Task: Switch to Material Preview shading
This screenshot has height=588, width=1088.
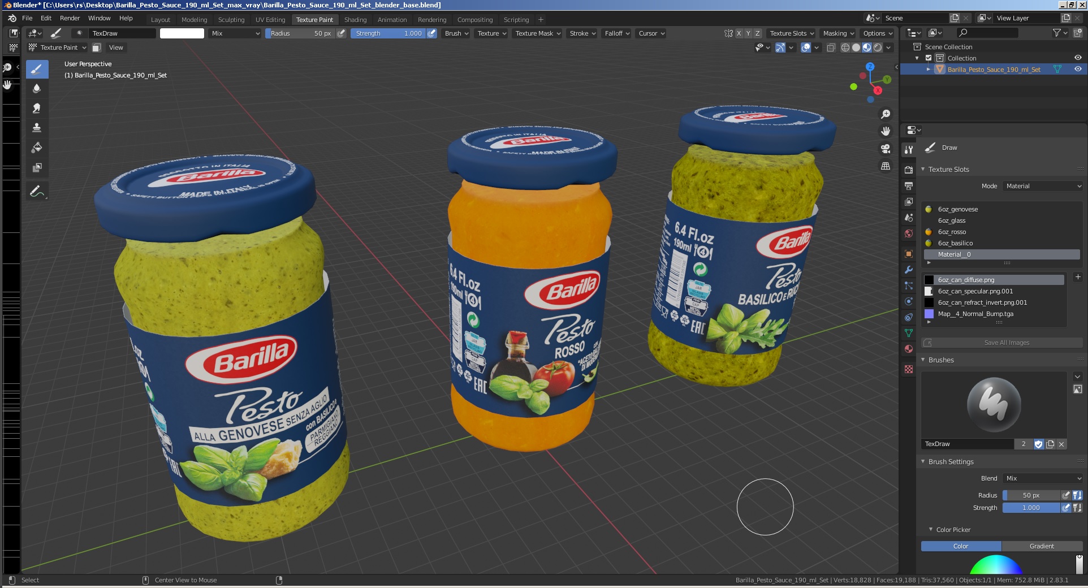Action: [x=867, y=47]
